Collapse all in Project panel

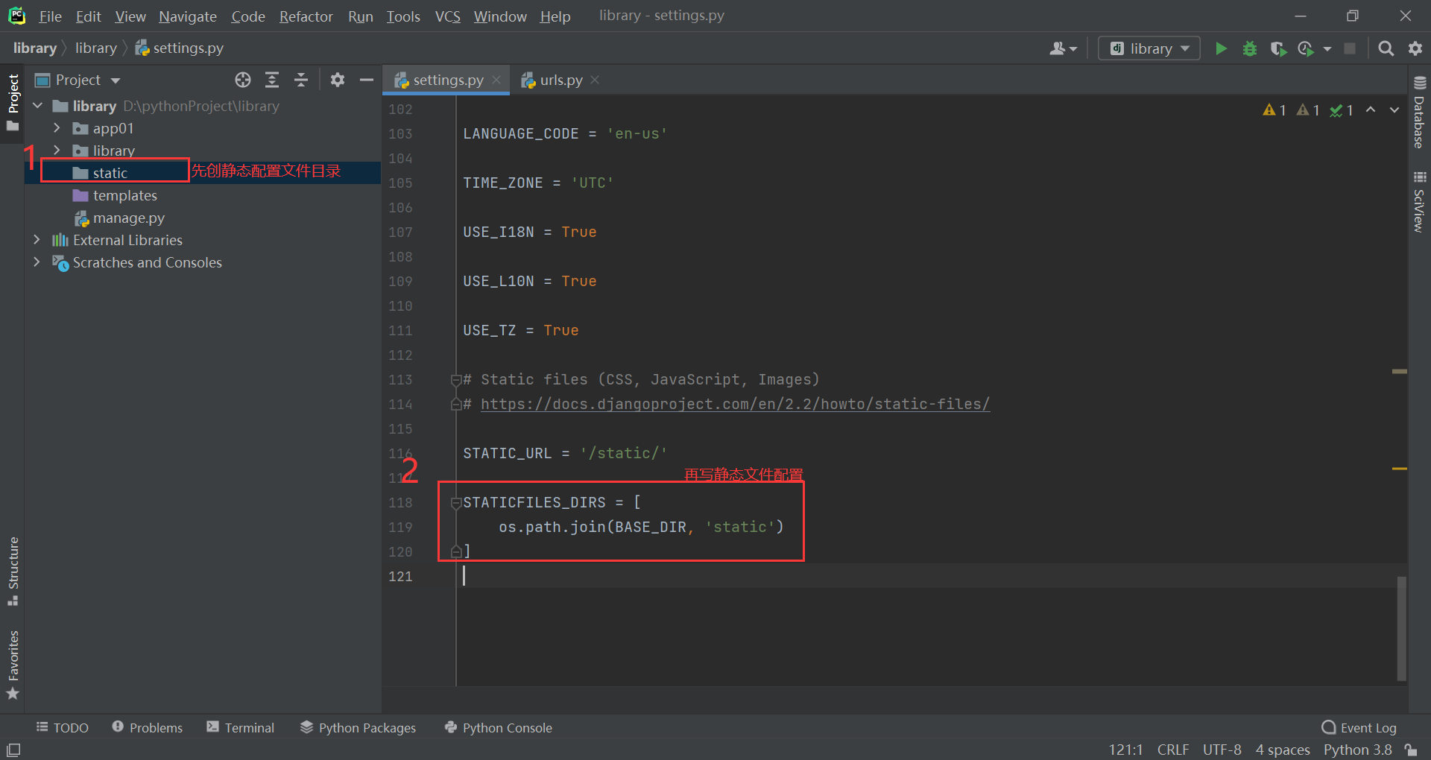click(301, 80)
